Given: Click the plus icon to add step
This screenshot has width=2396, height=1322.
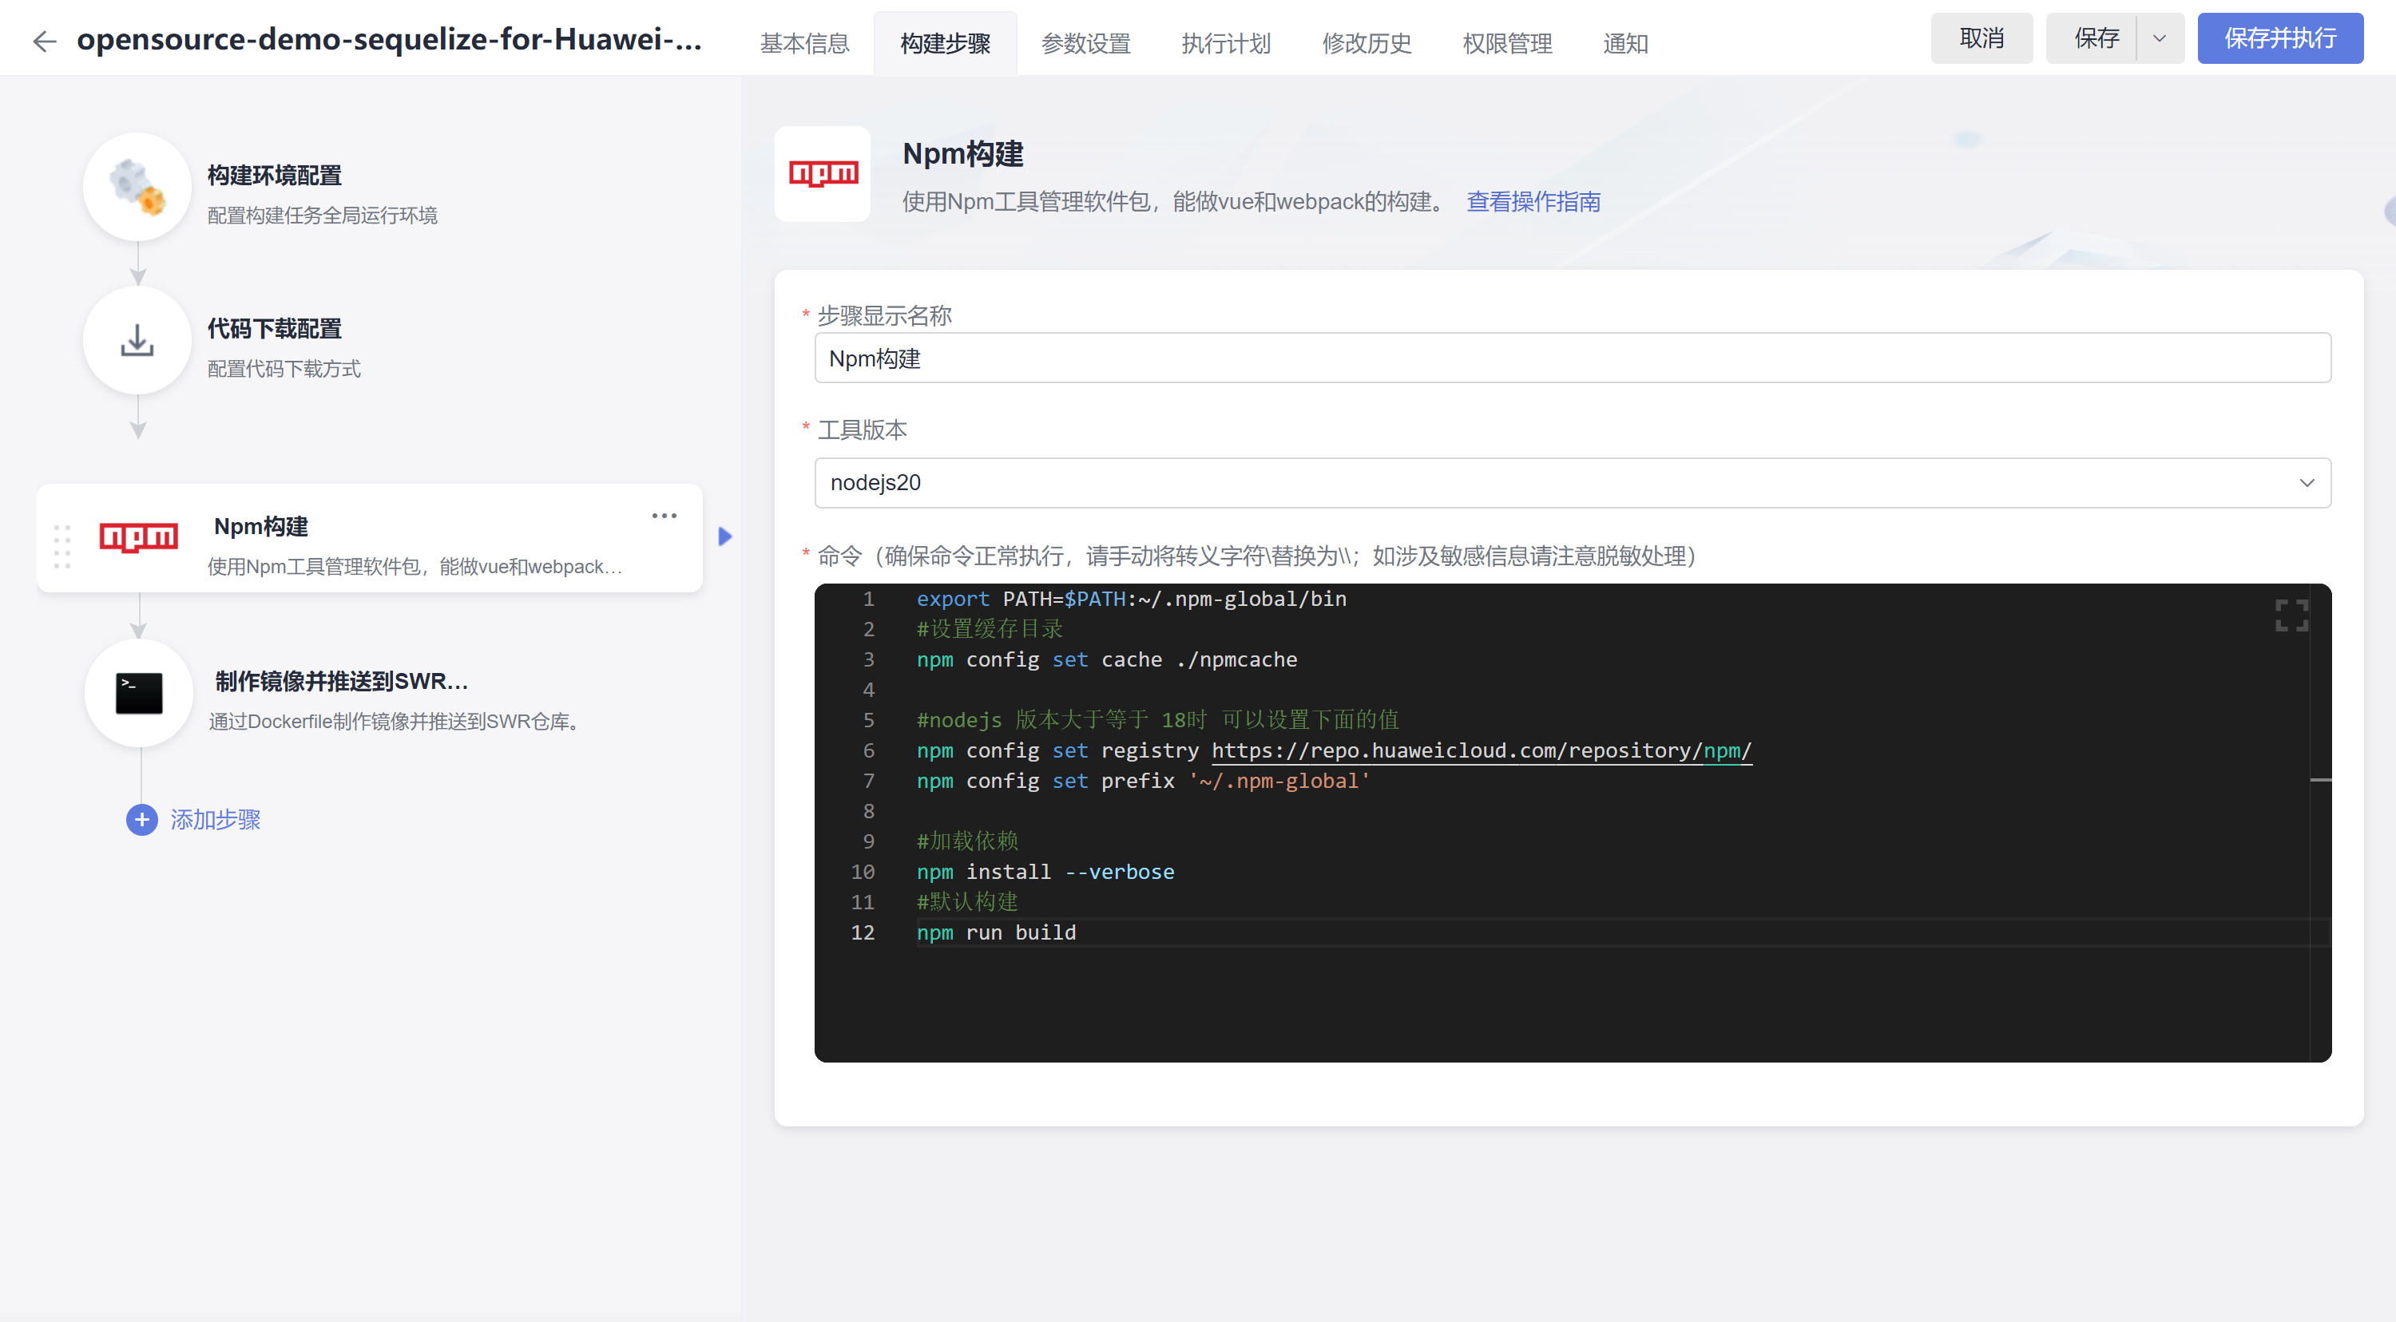Looking at the screenshot, I should [141, 820].
